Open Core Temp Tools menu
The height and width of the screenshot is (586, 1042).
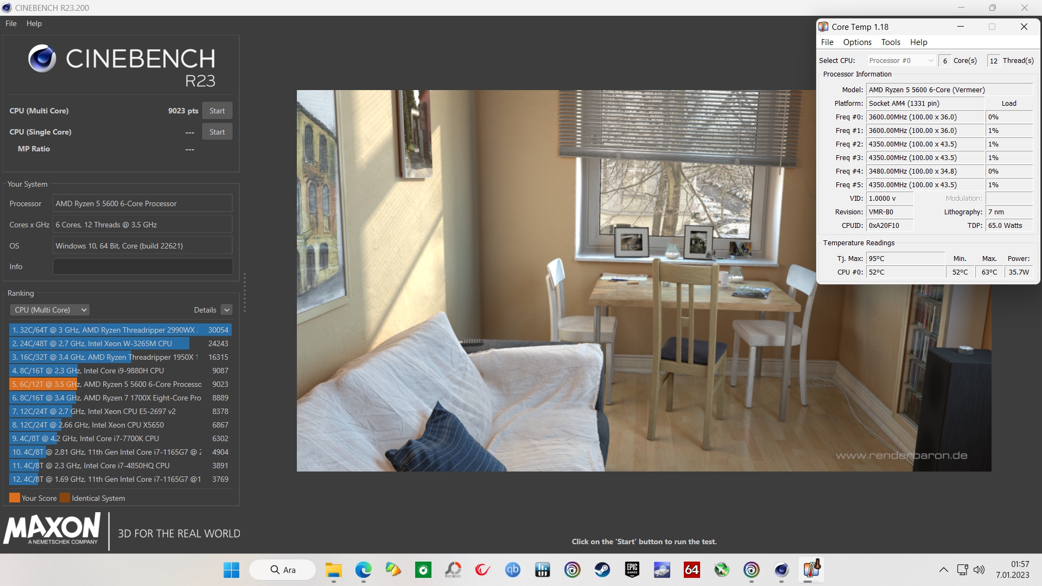(890, 42)
